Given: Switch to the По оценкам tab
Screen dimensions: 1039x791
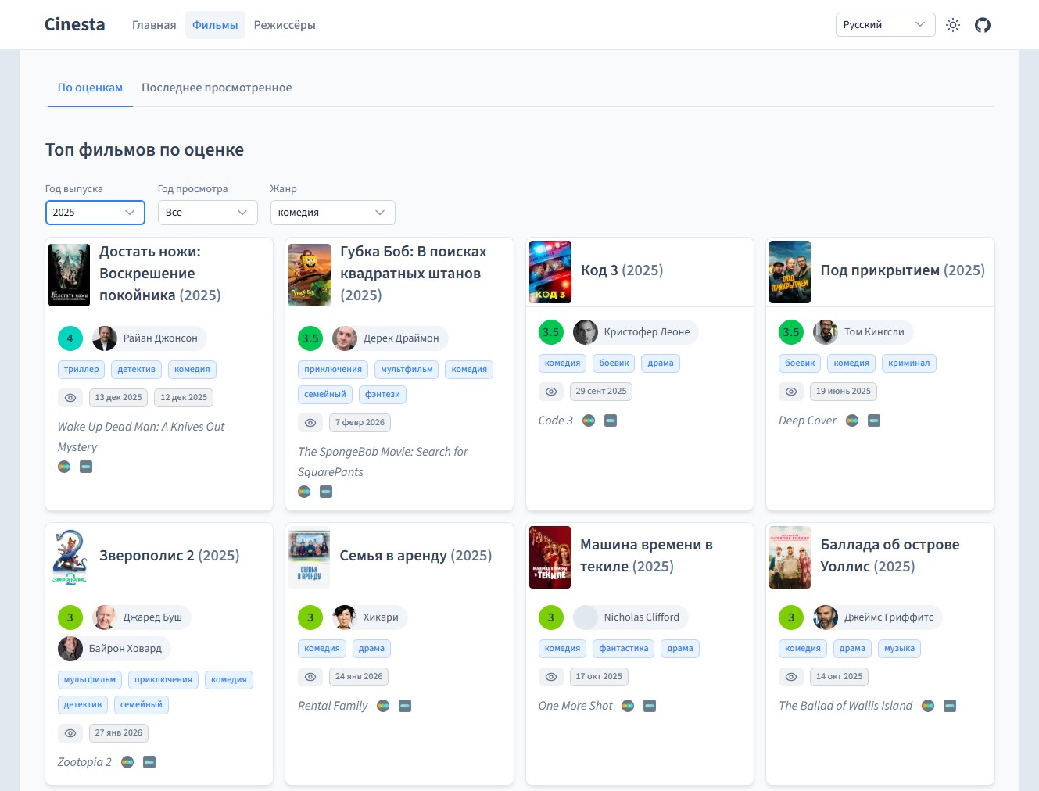Looking at the screenshot, I should [x=90, y=88].
